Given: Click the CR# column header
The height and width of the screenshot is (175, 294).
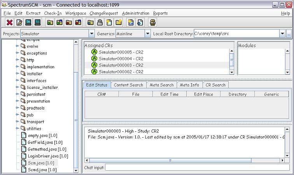Looking at the screenshot, I should click(x=101, y=94).
